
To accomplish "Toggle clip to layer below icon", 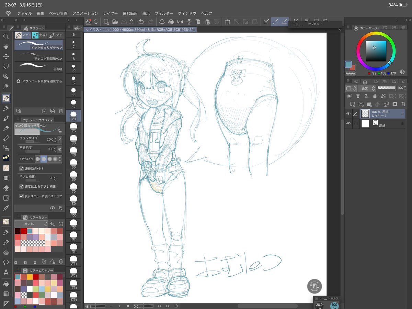I will [x=350, y=96].
